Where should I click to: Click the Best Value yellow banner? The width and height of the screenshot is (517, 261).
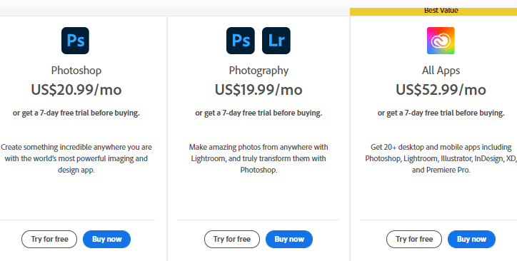[x=433, y=11]
